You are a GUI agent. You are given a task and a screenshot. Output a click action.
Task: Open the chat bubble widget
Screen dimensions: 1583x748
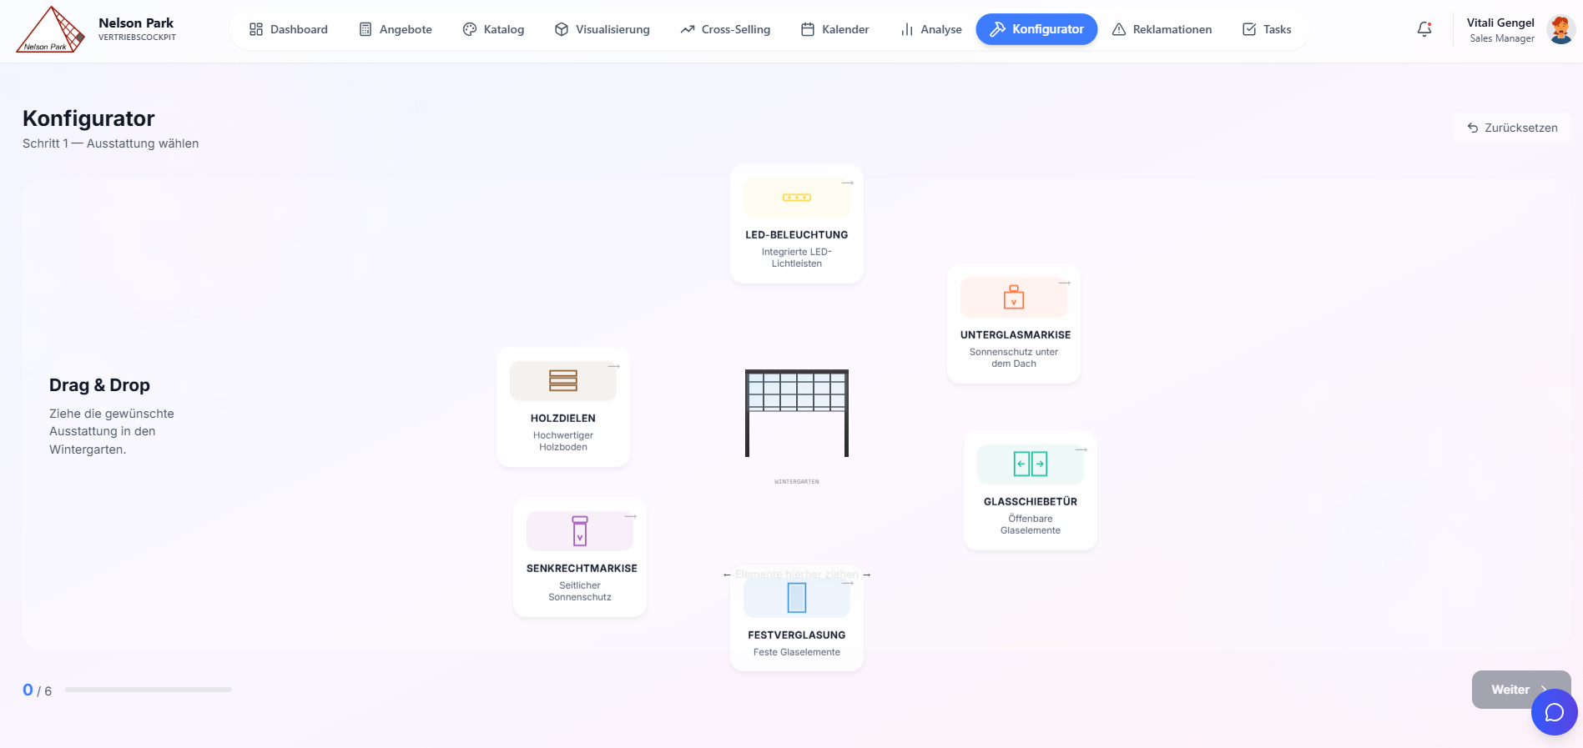[x=1554, y=712]
